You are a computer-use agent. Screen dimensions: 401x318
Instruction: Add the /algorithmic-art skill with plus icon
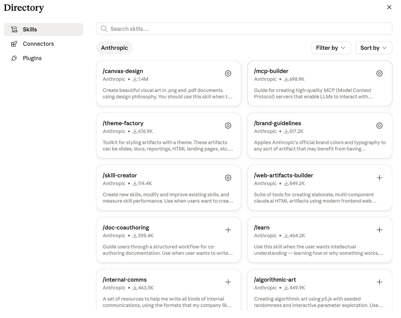[x=379, y=282]
